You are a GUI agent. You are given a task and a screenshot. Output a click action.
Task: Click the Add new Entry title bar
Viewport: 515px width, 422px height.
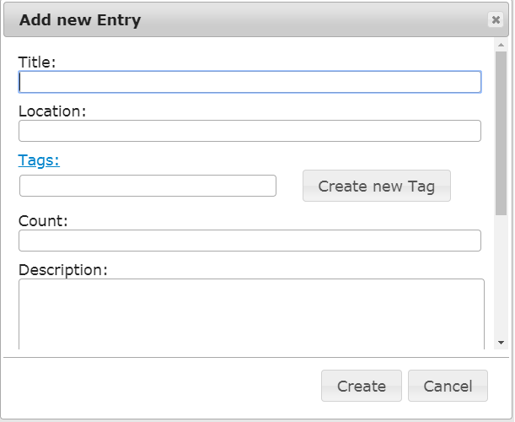(253, 20)
